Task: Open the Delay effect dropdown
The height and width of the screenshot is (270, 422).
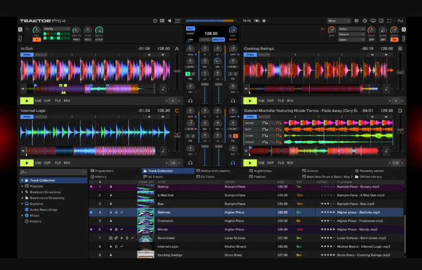Action: tap(352, 29)
